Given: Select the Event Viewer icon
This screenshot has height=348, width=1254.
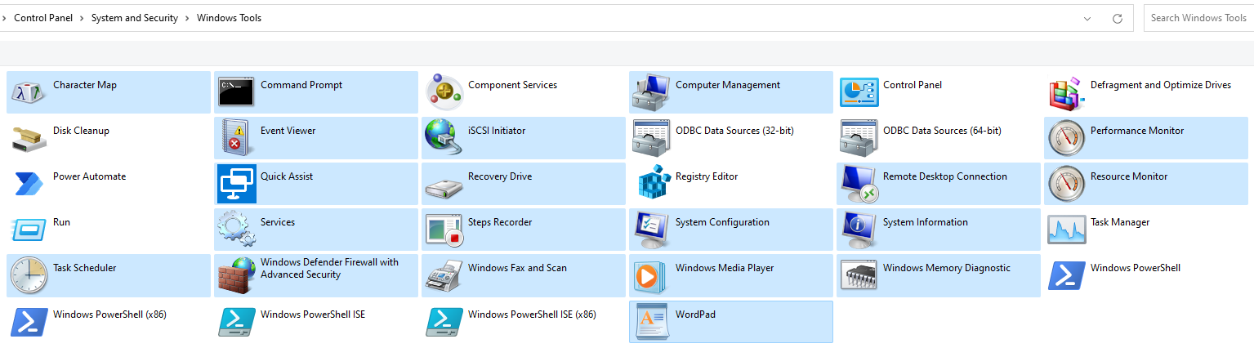Looking at the screenshot, I should [x=236, y=138].
